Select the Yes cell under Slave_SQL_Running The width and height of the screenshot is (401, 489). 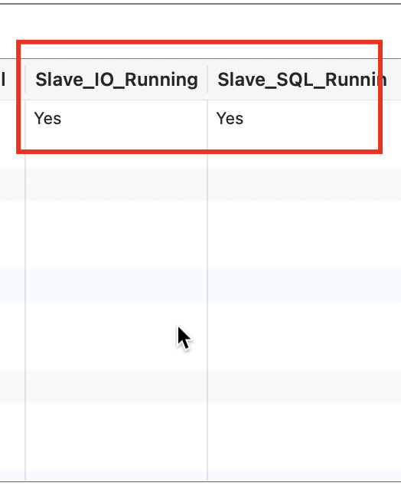304,119
